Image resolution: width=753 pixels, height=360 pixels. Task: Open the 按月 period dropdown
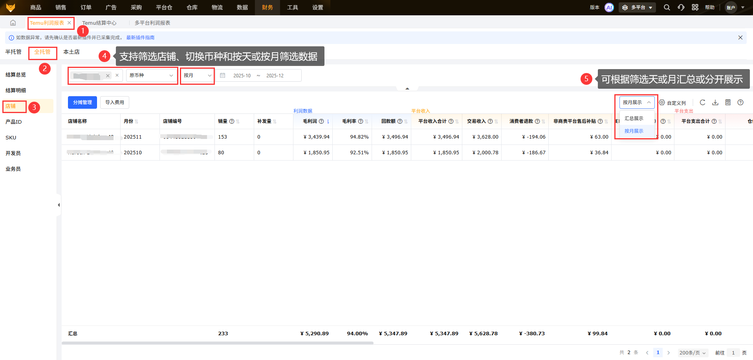pyautogui.click(x=197, y=75)
